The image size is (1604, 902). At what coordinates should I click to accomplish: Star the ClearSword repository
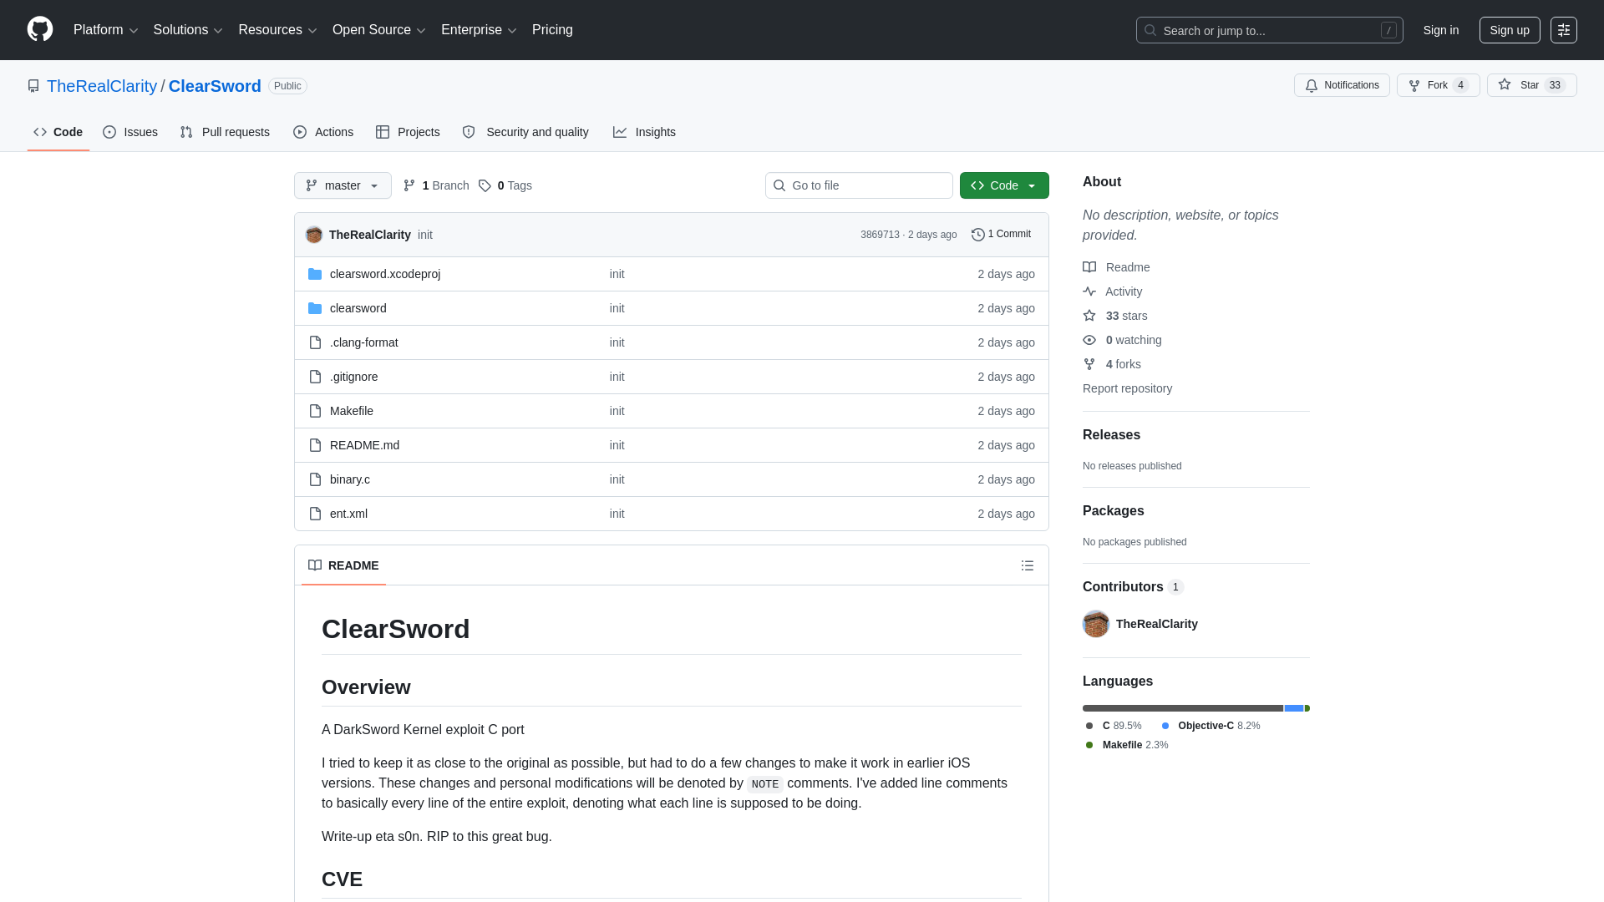click(x=1531, y=85)
